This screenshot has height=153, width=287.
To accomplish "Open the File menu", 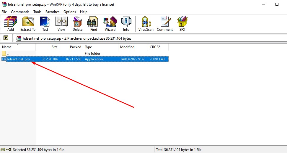I will [4, 12].
